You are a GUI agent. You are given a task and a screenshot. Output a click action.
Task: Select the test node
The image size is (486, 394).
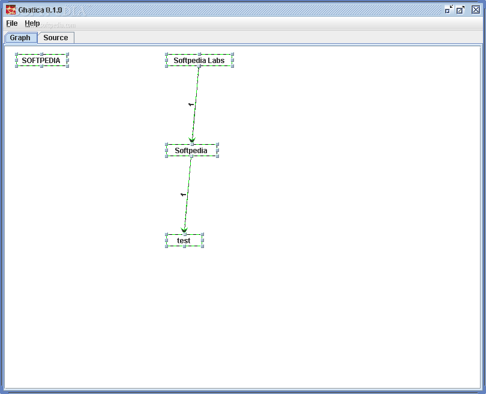click(x=184, y=240)
